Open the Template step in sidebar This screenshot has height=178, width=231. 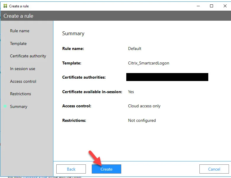(18, 43)
